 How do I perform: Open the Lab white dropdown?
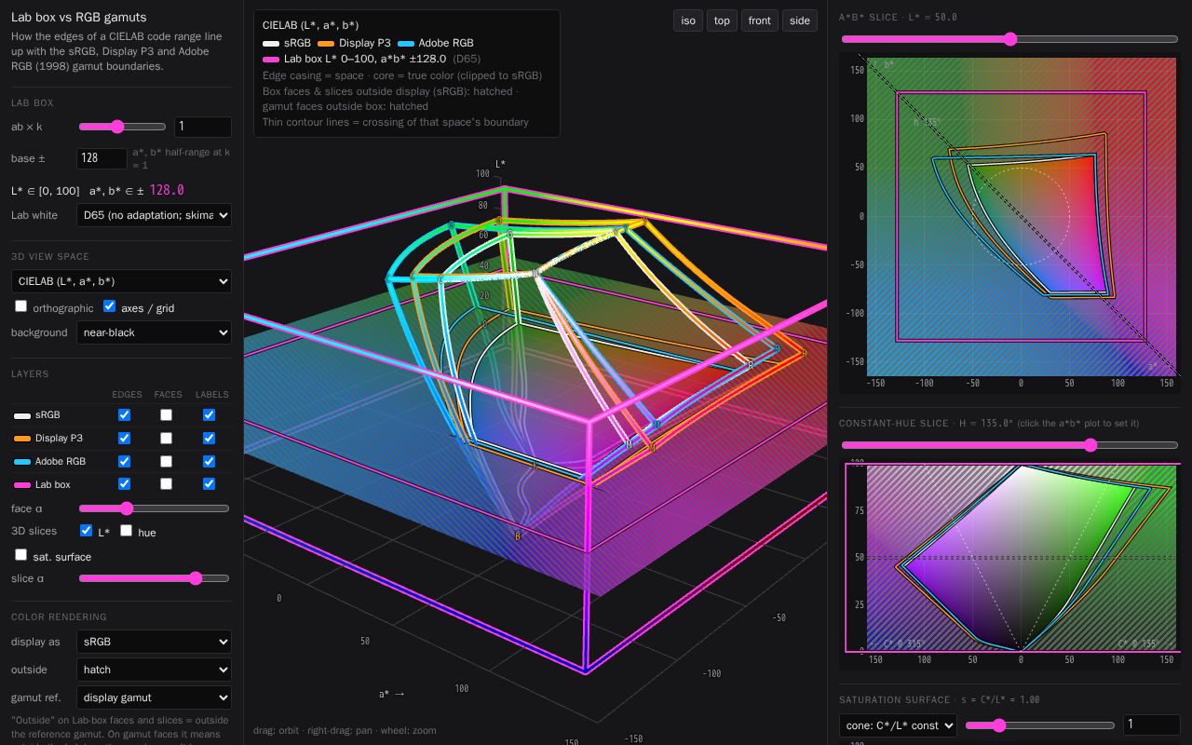point(154,215)
